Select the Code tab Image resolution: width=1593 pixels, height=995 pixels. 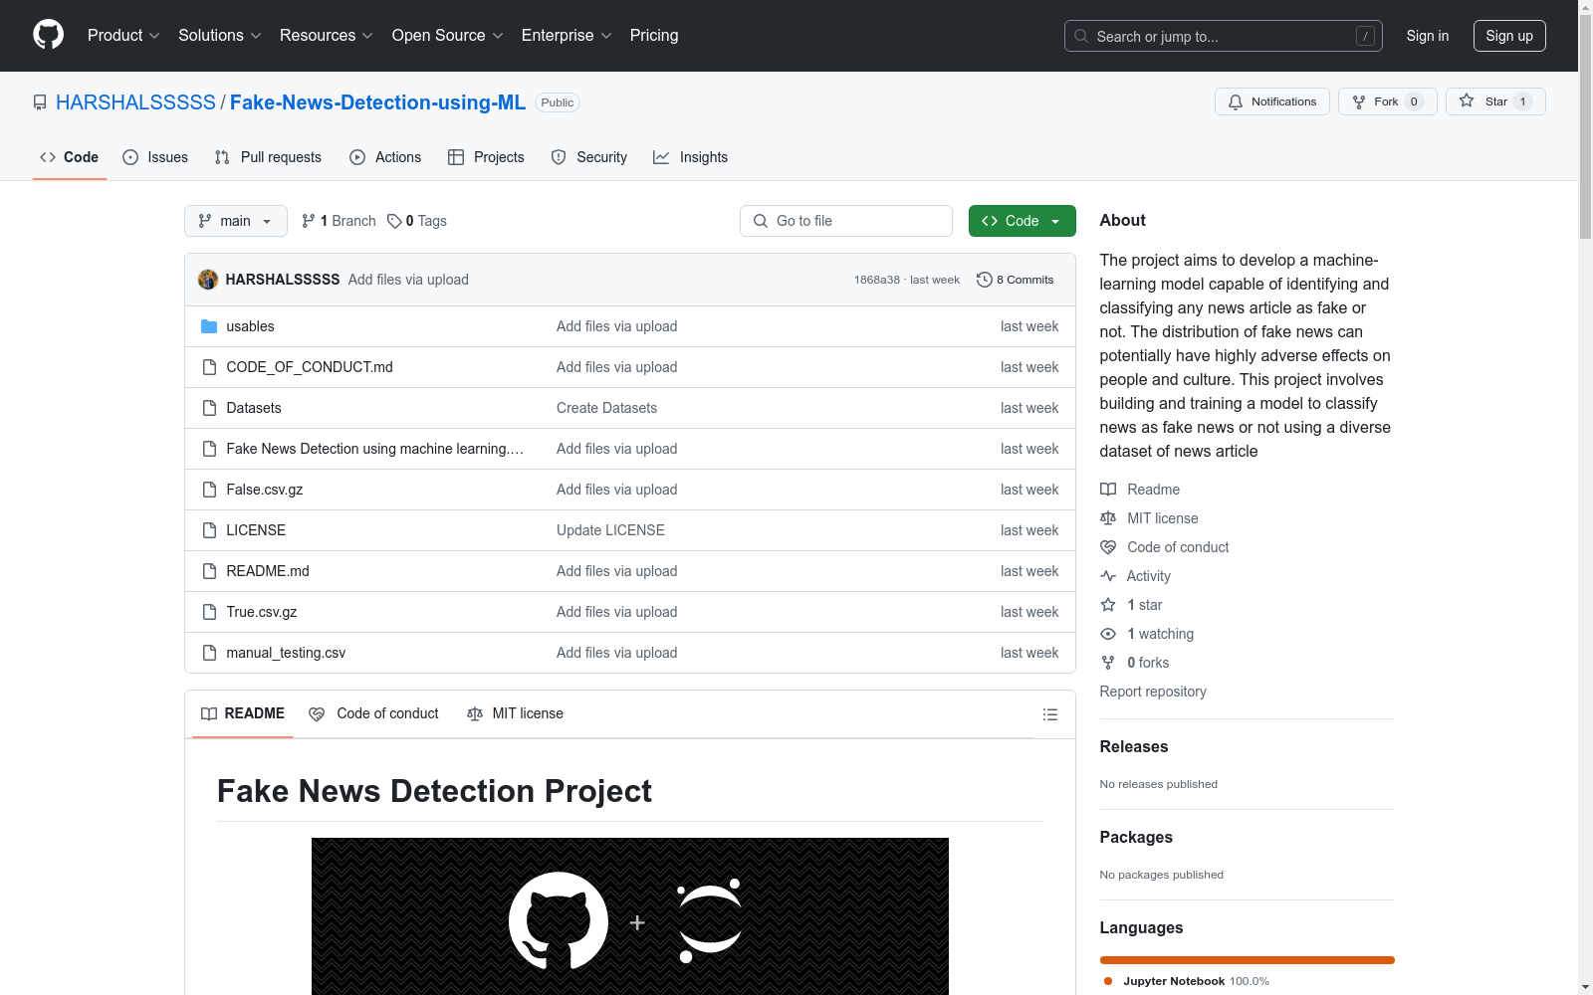point(69,157)
